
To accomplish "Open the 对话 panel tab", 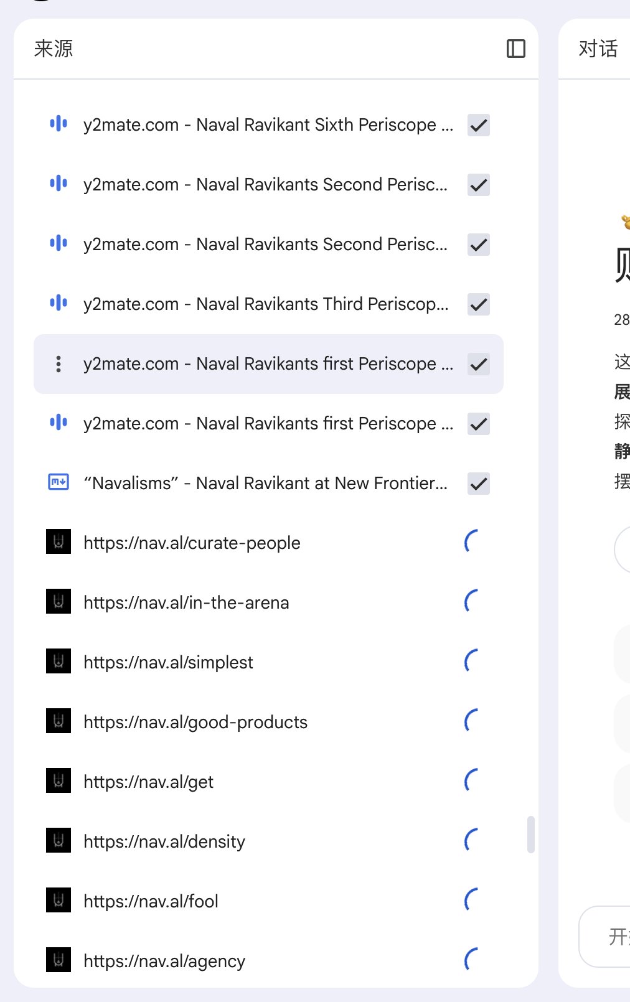I will [598, 49].
